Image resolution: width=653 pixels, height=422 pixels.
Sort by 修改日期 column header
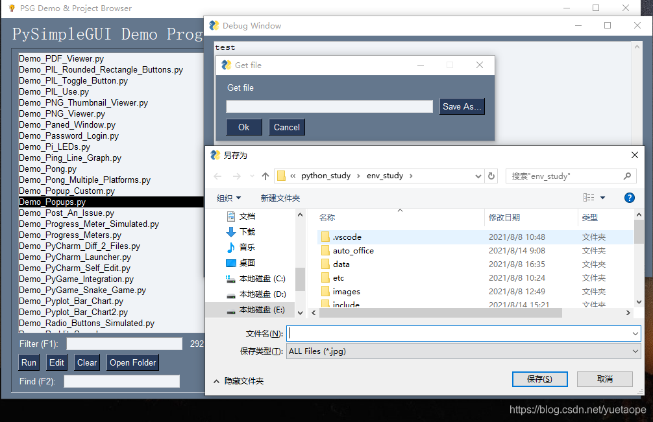coord(504,217)
